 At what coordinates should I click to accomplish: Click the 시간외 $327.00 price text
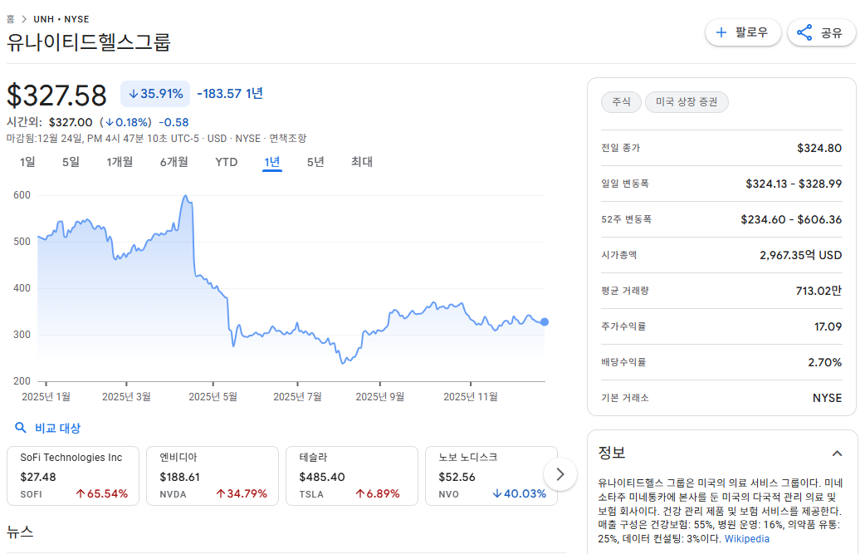click(70, 122)
